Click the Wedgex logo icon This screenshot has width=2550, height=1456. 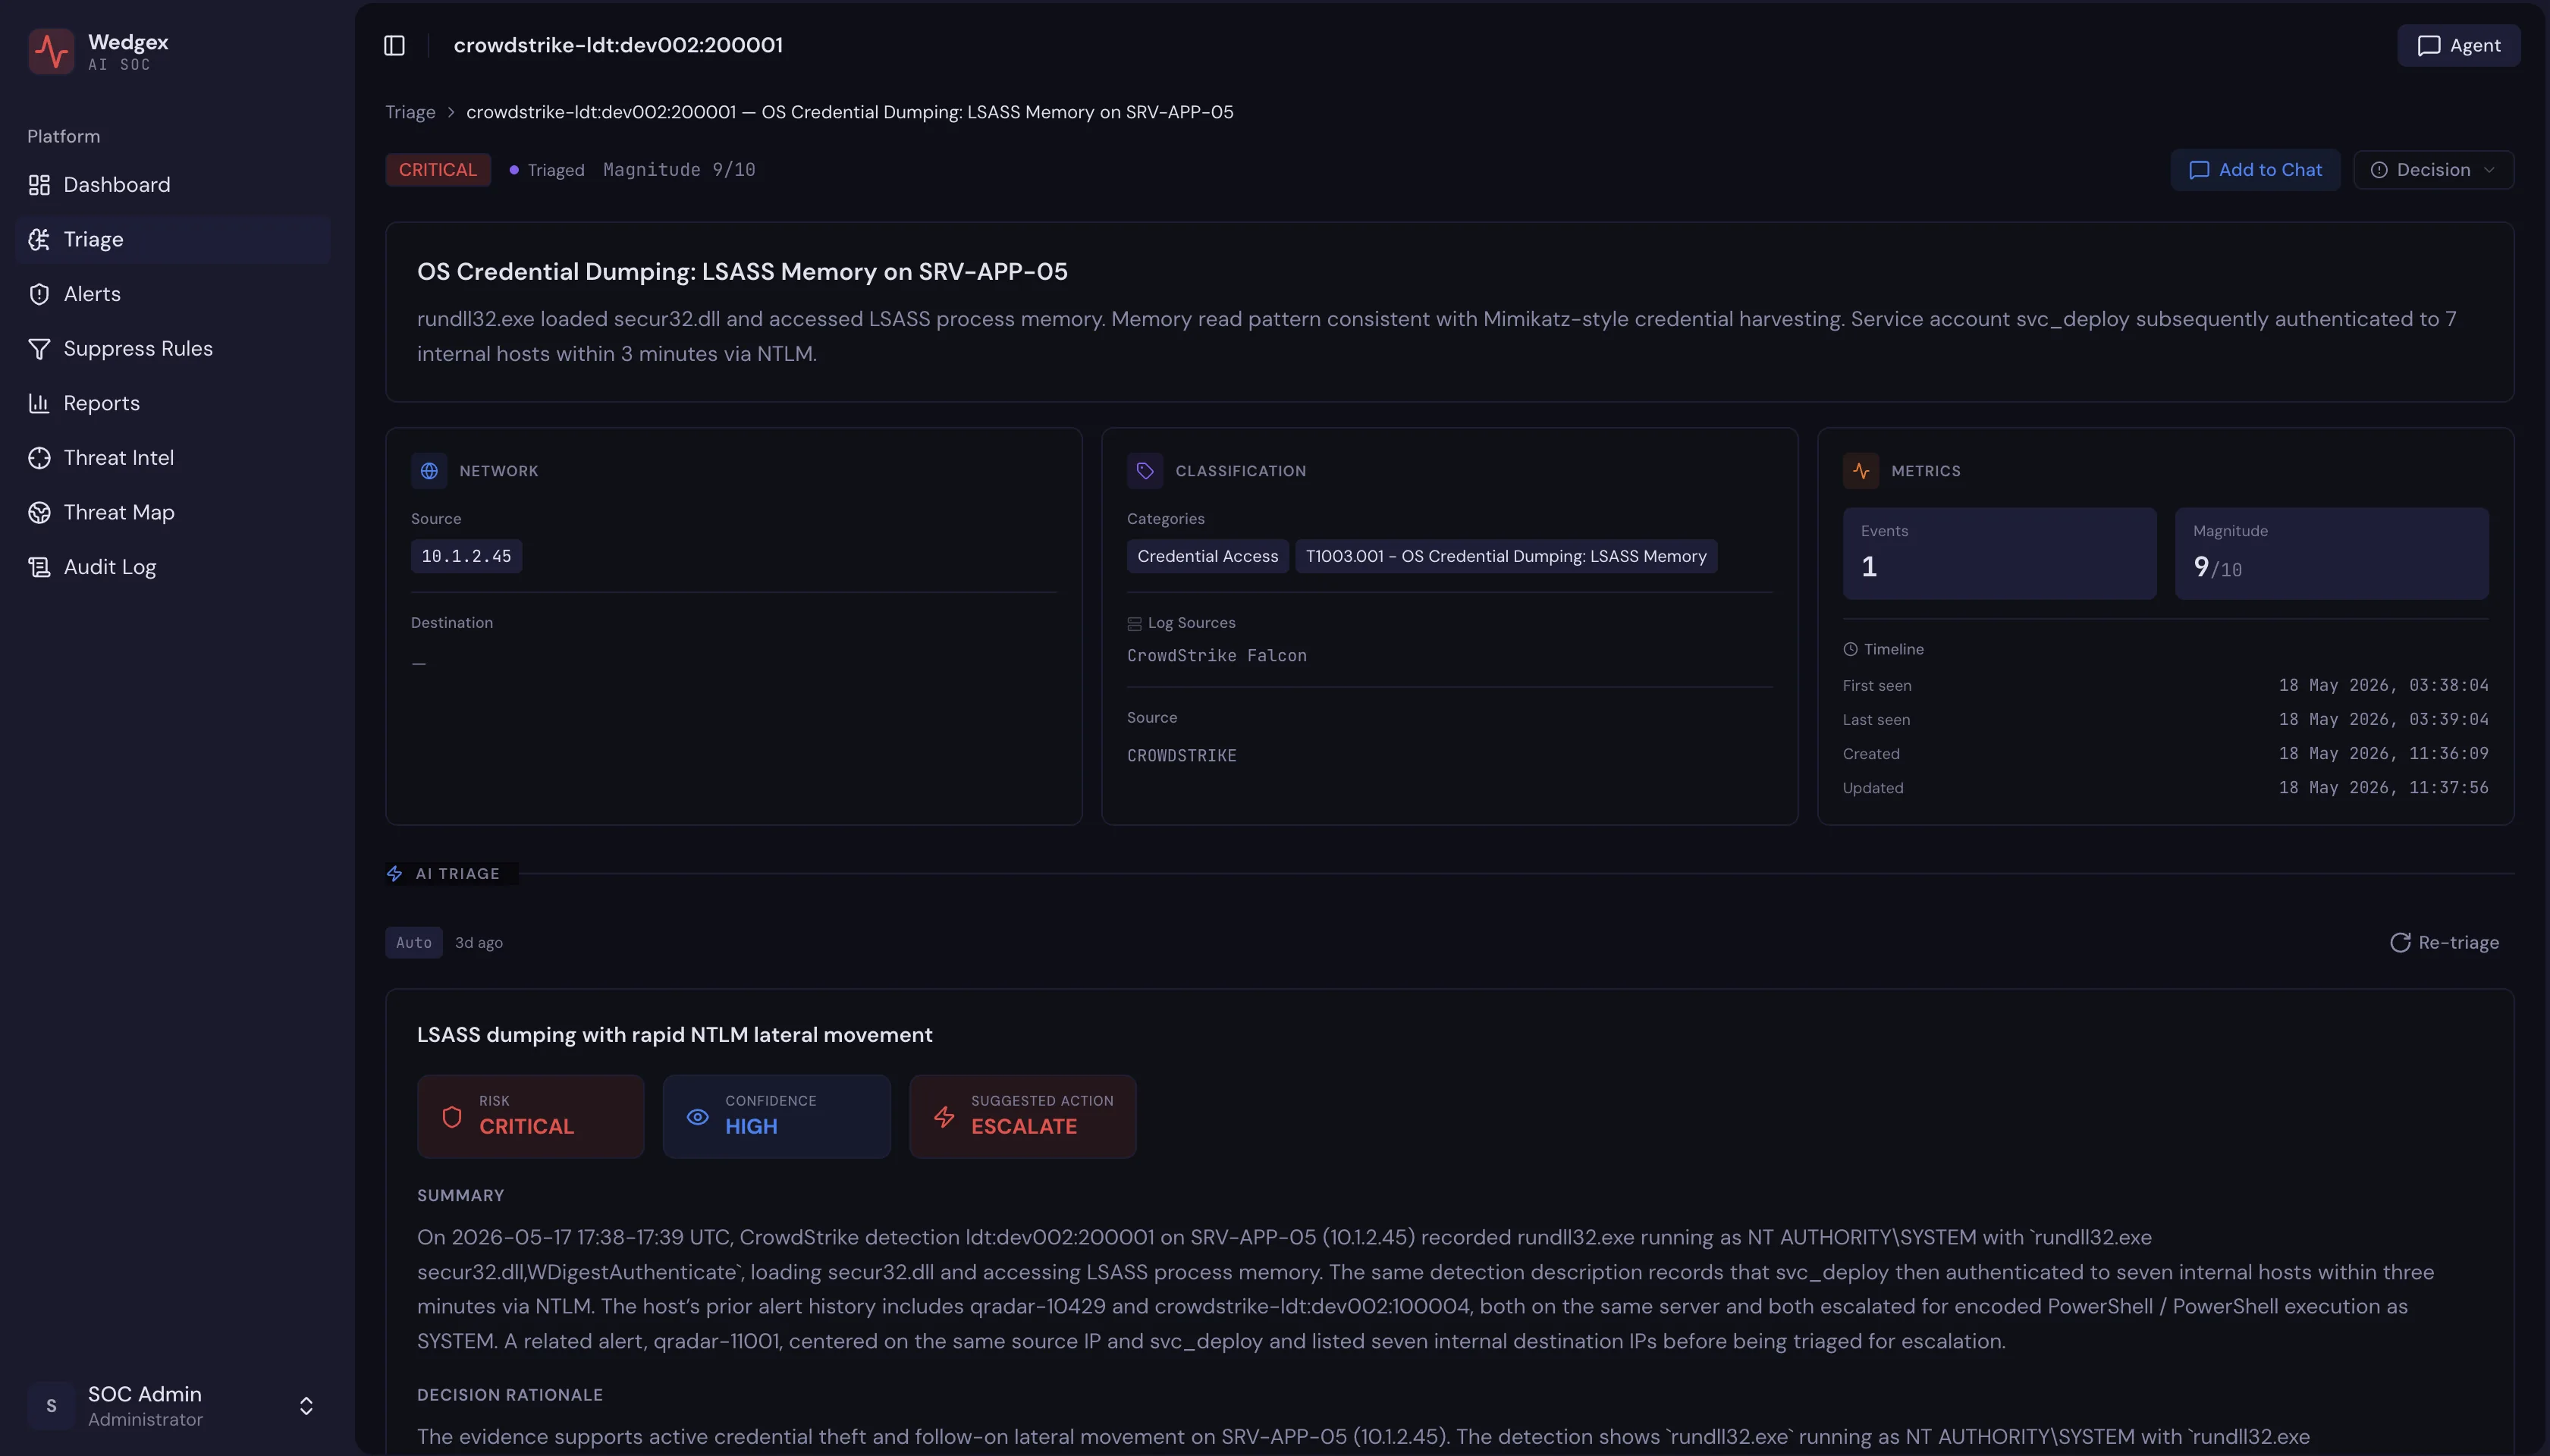coord(51,50)
